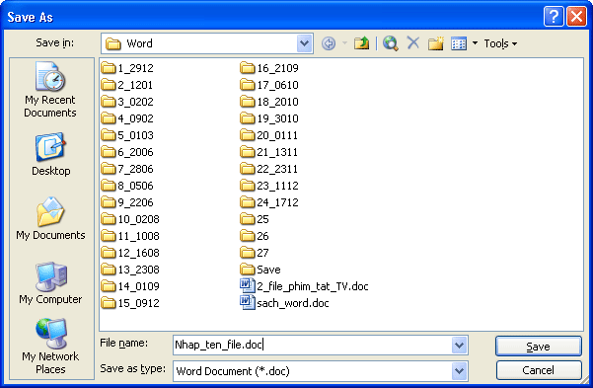Click the help question mark button
Image resolution: width=593 pixels, height=388 pixels.
point(554,17)
